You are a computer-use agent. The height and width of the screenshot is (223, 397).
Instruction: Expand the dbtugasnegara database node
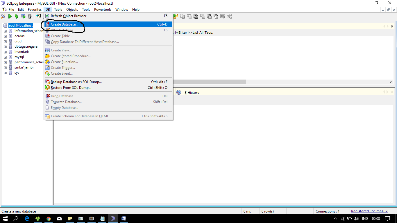coord(5,47)
